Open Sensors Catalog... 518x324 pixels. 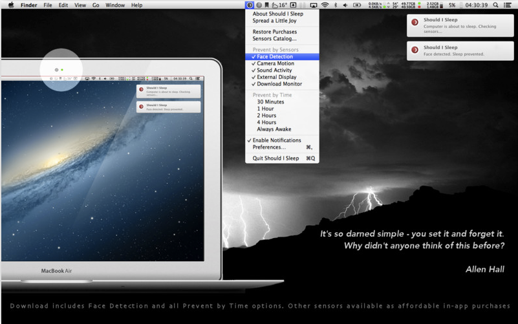[282, 39]
